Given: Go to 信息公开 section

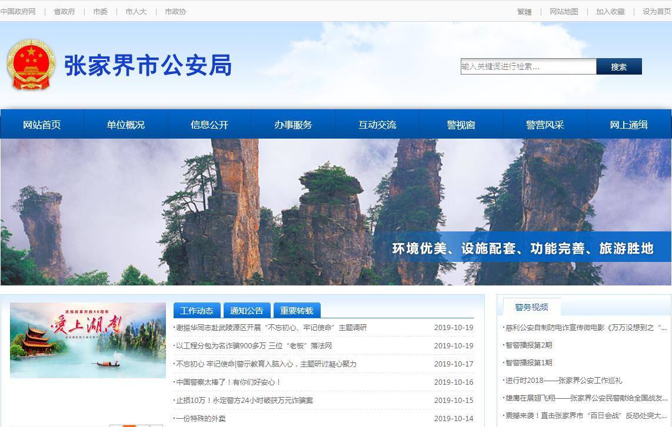Looking at the screenshot, I should point(209,125).
